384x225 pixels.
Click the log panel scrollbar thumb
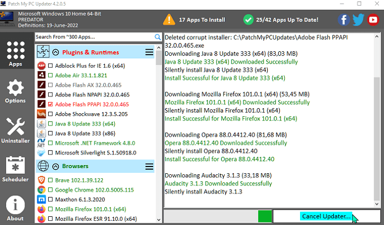click(x=377, y=138)
